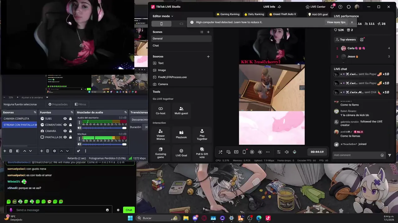Open help question mark icon
The width and height of the screenshot is (398, 223).
point(340,7)
